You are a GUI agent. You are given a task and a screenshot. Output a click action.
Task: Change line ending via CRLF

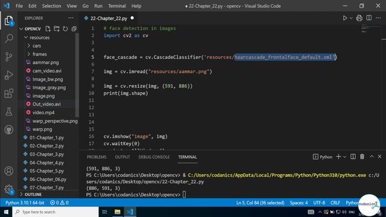(x=335, y=203)
